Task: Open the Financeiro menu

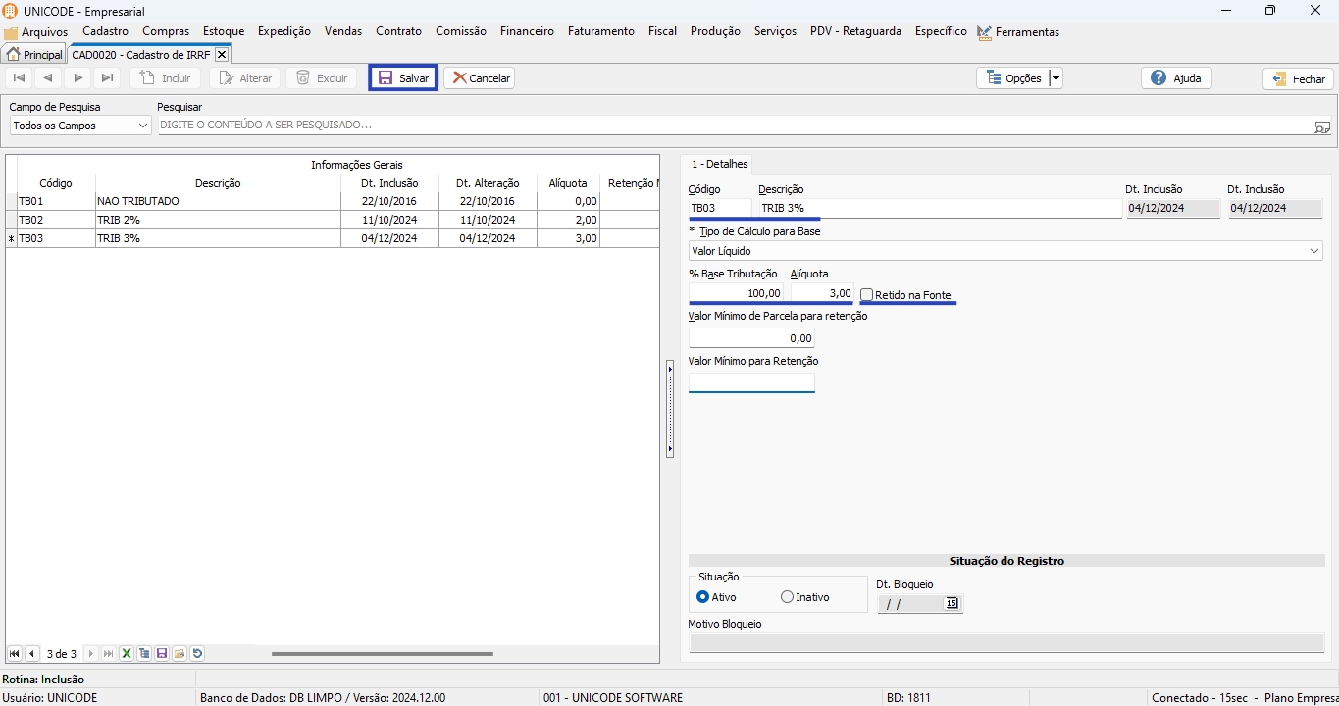Action: (527, 31)
